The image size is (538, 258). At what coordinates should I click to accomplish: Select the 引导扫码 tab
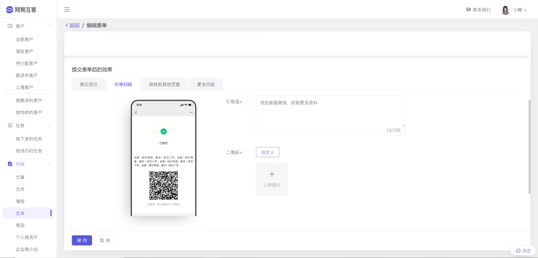coord(123,84)
